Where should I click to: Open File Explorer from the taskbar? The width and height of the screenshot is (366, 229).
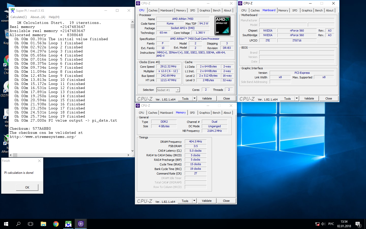click(x=43, y=224)
